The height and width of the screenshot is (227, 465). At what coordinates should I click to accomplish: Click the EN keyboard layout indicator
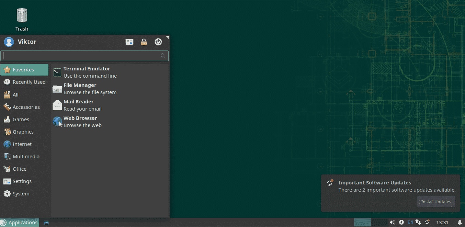(x=410, y=222)
